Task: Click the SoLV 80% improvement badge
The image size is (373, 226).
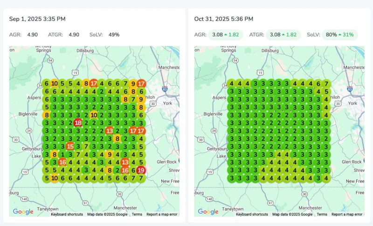Action: (340, 35)
